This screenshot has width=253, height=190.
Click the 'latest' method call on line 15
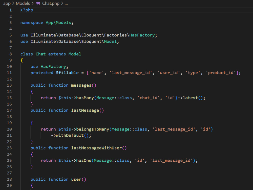[x=190, y=98]
